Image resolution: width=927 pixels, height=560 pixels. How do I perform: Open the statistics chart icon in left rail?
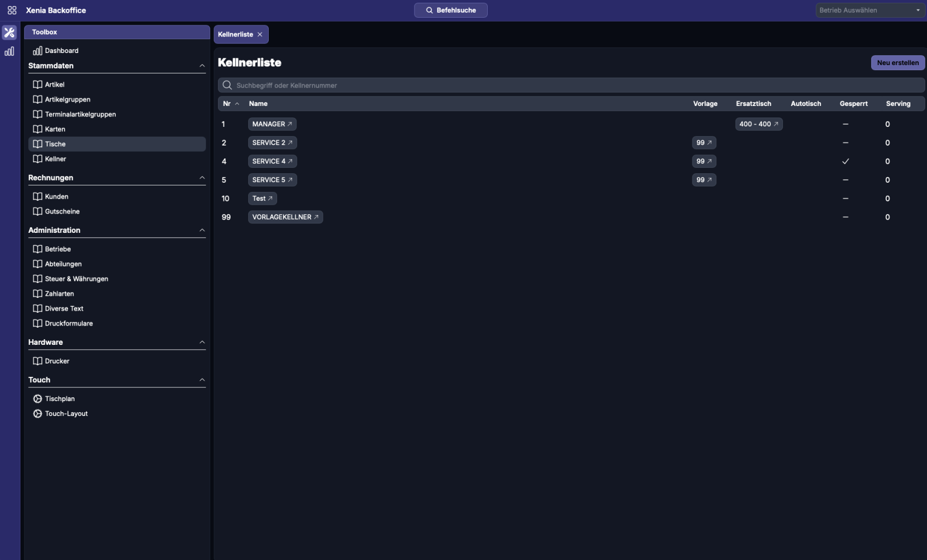(x=9, y=51)
